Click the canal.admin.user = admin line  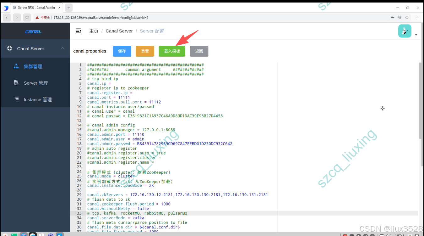[116, 139]
